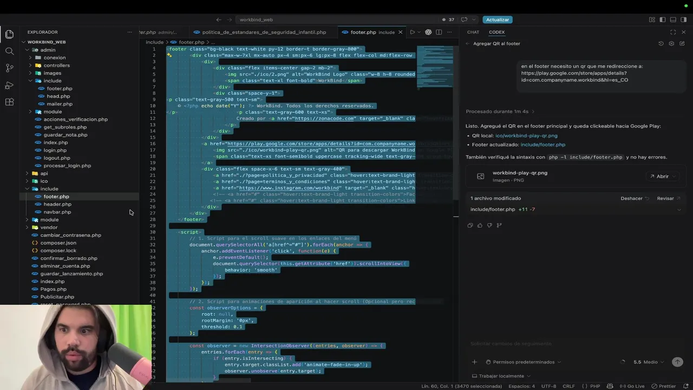The height and width of the screenshot is (390, 693).
Task: Expand the vendor folder
Action: (49, 227)
